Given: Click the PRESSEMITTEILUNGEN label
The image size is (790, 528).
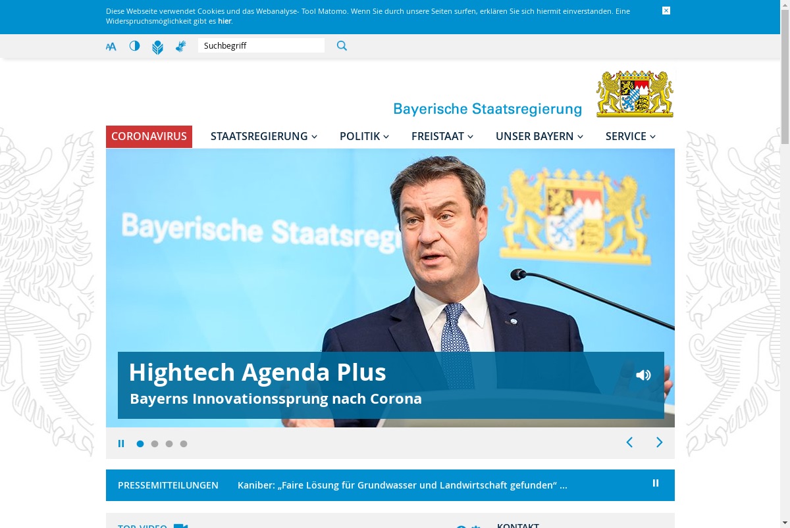Looking at the screenshot, I should 168,485.
